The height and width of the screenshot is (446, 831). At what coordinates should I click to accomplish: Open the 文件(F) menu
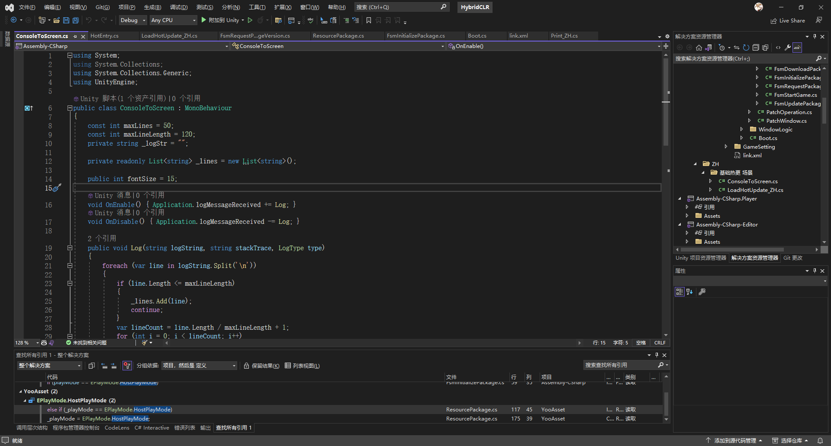[x=27, y=7]
